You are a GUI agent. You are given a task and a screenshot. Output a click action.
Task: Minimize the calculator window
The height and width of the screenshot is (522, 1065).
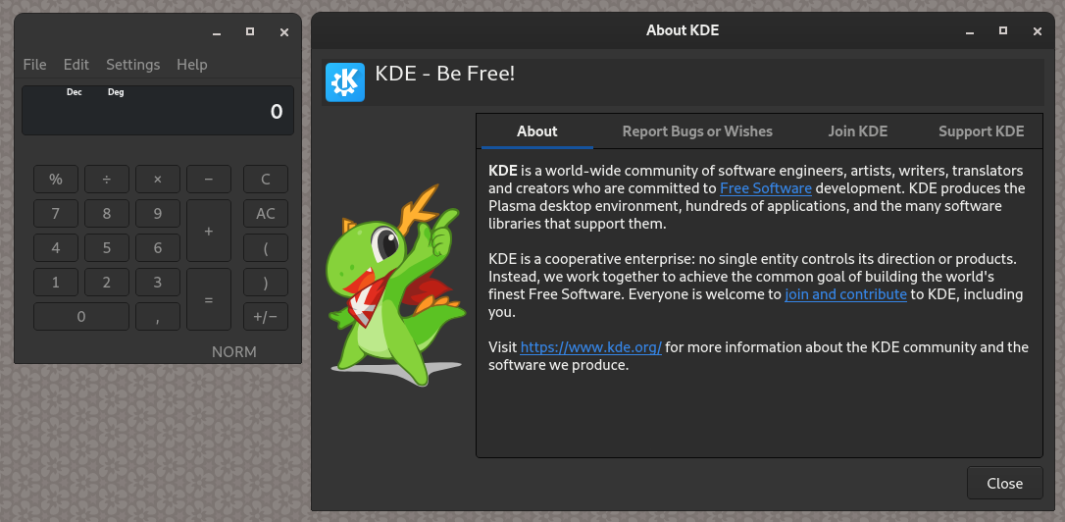coord(217,32)
